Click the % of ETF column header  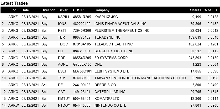(211, 10)
